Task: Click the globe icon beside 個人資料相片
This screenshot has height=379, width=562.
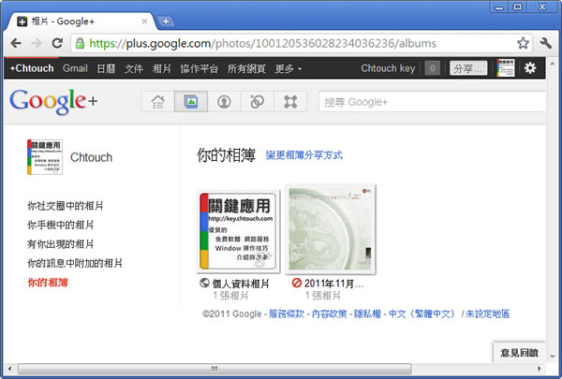Action: [204, 283]
